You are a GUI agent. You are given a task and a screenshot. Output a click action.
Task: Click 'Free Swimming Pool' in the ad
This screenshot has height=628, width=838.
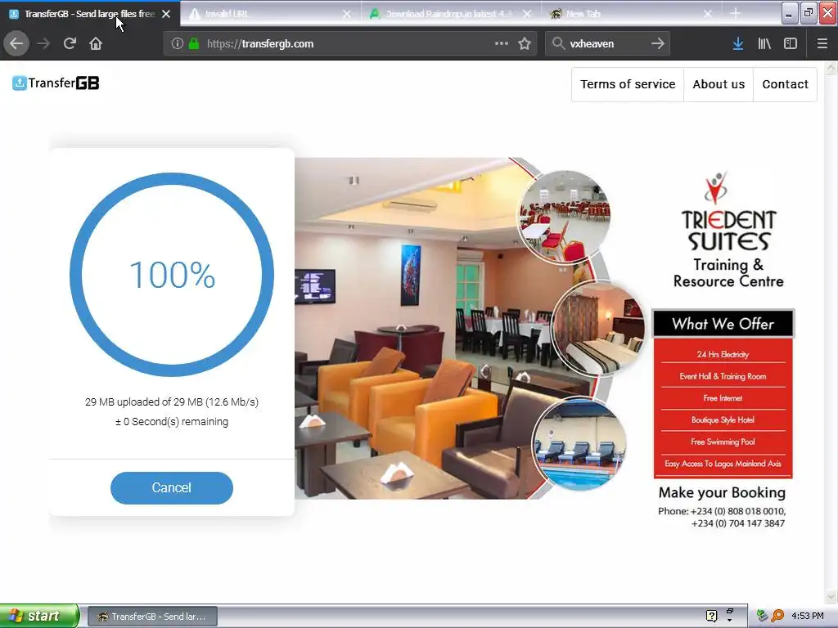[723, 442]
